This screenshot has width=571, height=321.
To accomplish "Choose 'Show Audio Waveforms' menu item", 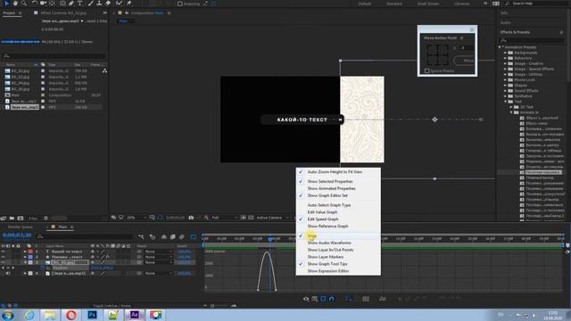I will click(329, 243).
